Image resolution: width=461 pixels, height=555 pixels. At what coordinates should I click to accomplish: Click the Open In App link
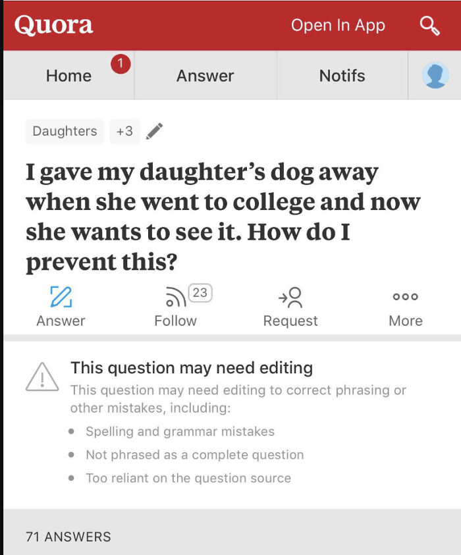[x=338, y=25]
